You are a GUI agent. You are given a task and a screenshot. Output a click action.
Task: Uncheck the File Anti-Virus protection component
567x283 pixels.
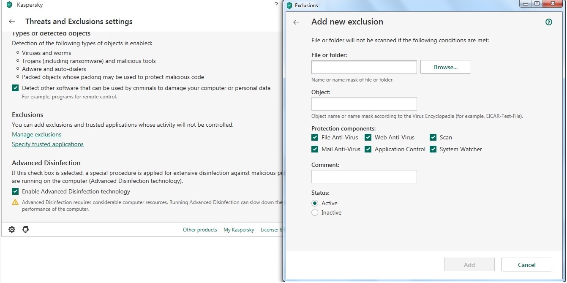pos(315,137)
